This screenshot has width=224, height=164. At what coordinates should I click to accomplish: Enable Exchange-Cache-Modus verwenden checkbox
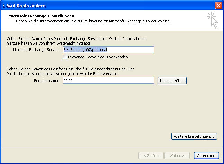(x=65, y=57)
